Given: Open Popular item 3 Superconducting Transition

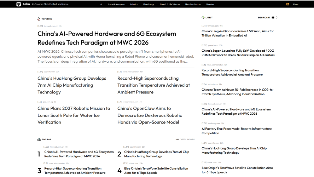Looking at the screenshot, I should 75,171.
